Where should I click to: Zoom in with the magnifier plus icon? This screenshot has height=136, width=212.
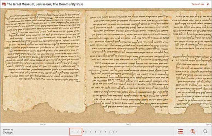coord(193,131)
